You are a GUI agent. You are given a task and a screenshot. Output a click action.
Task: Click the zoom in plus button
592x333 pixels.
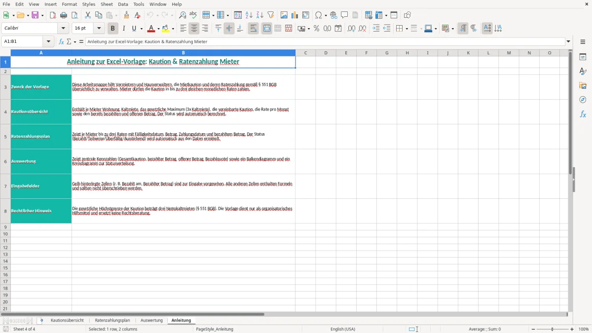coord(572,329)
